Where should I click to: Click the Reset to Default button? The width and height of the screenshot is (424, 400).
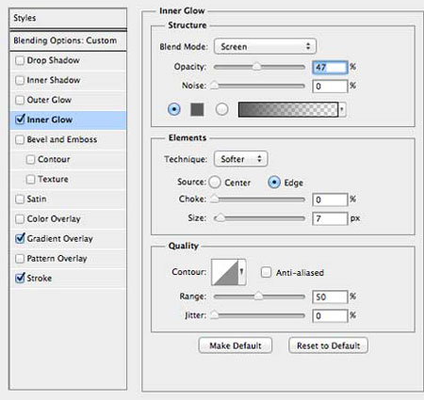(x=328, y=345)
